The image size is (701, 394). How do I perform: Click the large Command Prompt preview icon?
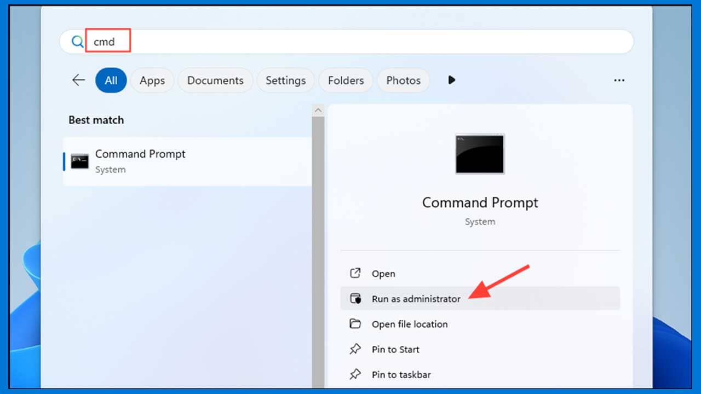click(x=480, y=154)
